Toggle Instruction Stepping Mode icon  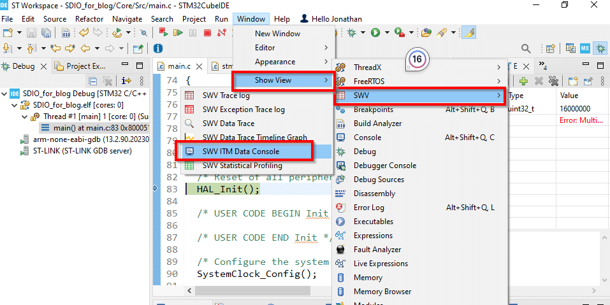point(126,81)
